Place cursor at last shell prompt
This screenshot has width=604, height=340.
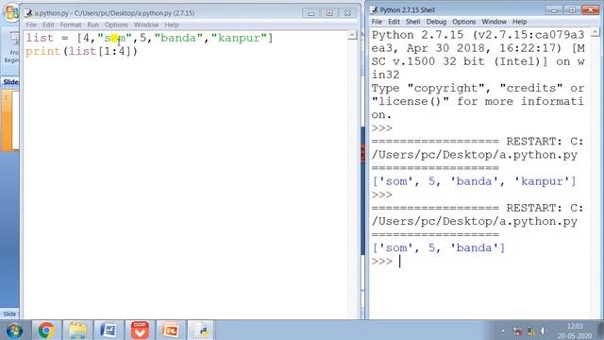(x=400, y=261)
